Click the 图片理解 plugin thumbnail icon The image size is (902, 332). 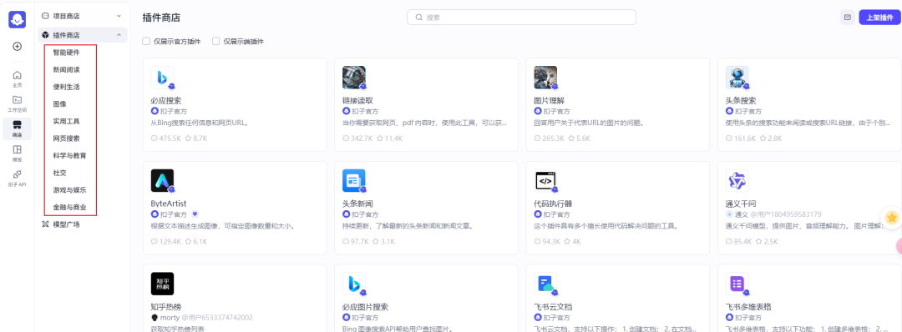pos(545,78)
